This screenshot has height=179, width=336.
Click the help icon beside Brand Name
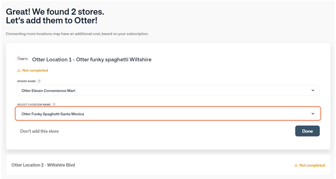(39, 81)
